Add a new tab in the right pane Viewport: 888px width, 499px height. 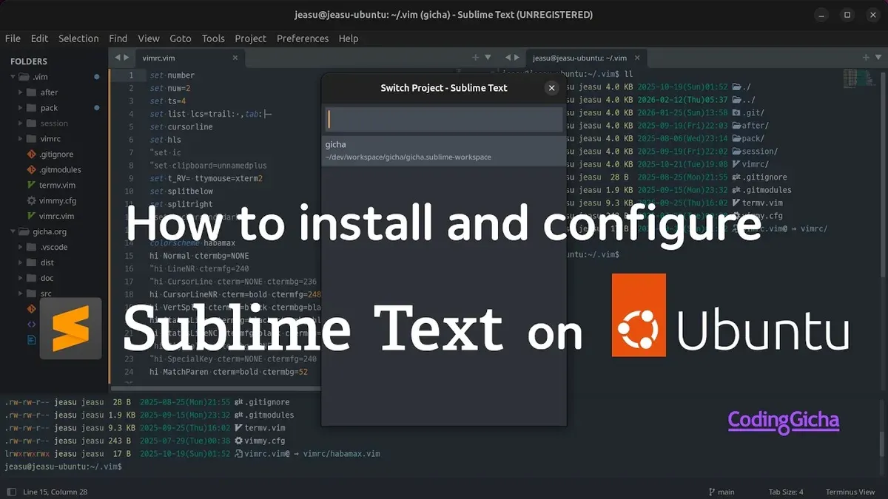pos(867,57)
